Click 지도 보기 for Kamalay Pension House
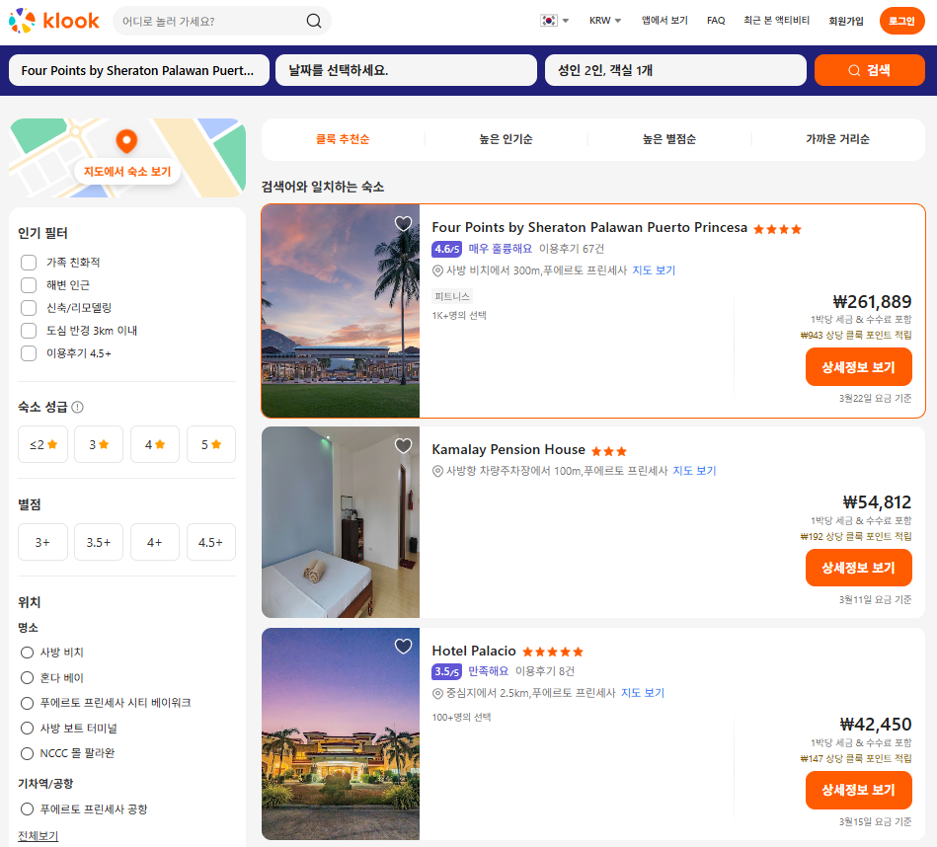The image size is (937, 847). pos(694,471)
